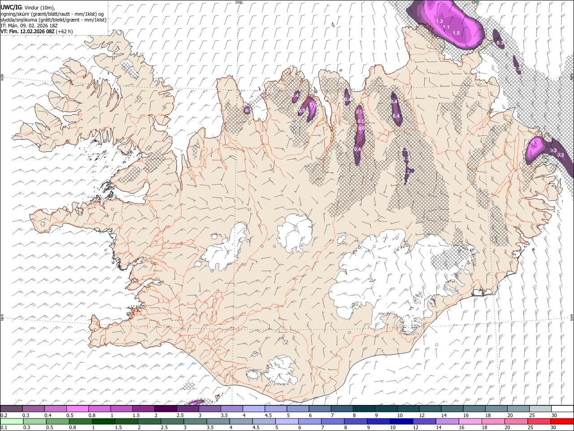Viewport: 574px width, 431px height.
Task: Click the '20W' longitude label at top
Action: [238, 2]
